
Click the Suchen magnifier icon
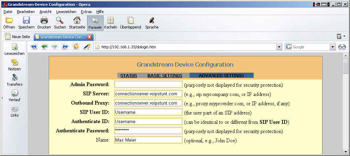click(x=60, y=20)
